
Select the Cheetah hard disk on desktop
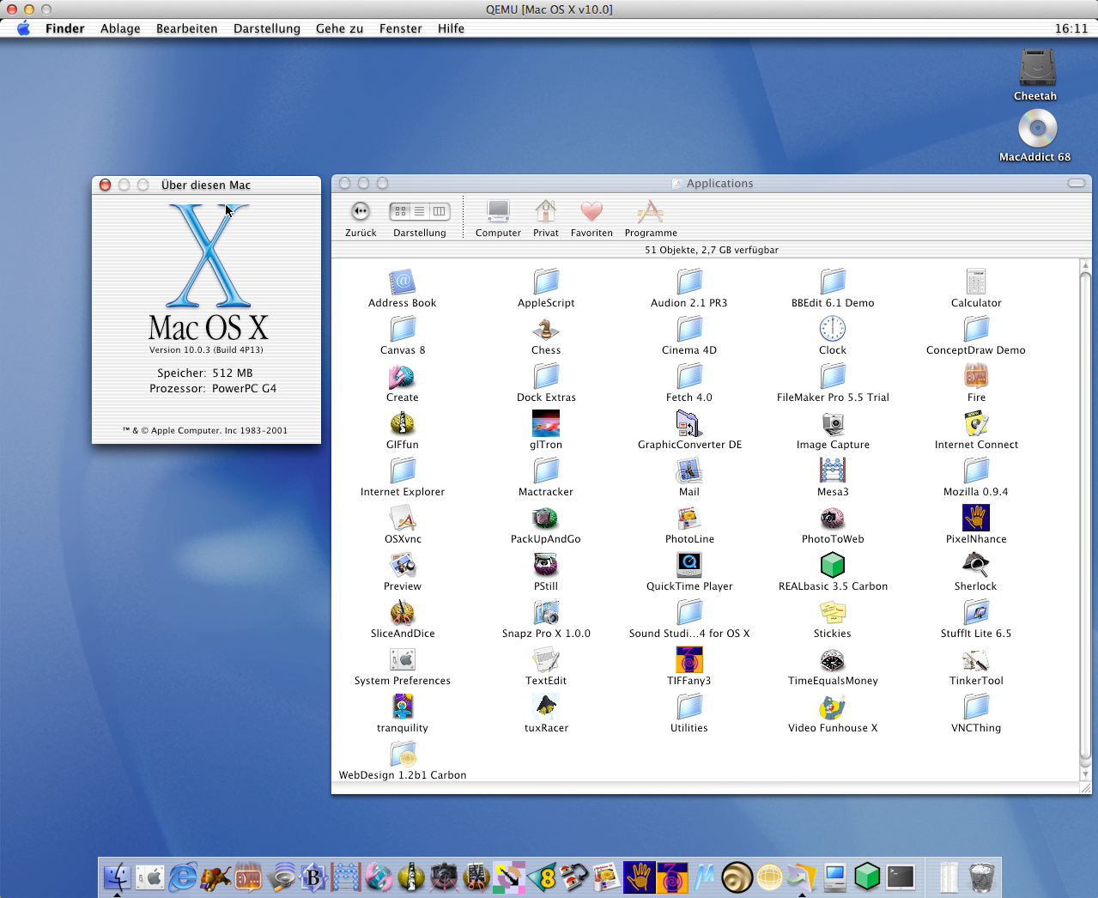click(x=1037, y=67)
